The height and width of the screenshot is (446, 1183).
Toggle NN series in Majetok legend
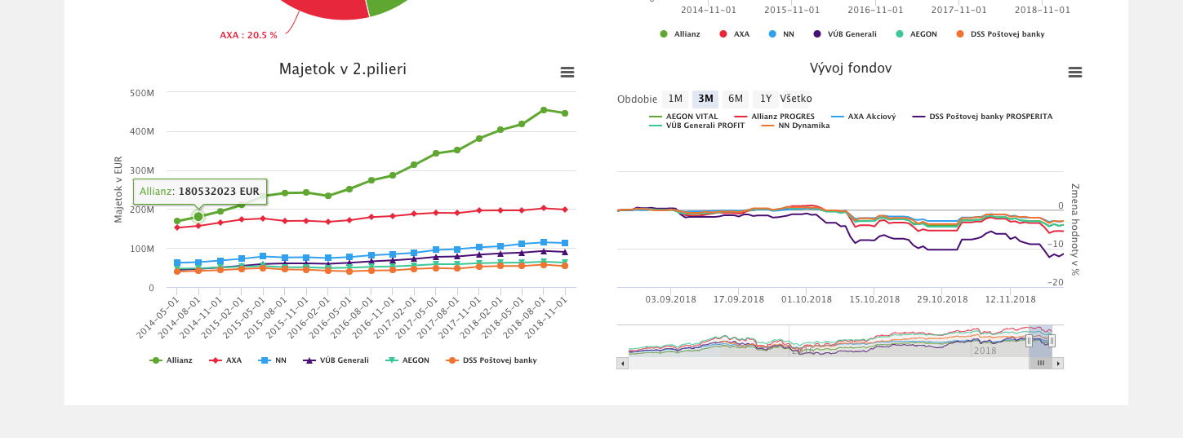pyautogui.click(x=272, y=360)
